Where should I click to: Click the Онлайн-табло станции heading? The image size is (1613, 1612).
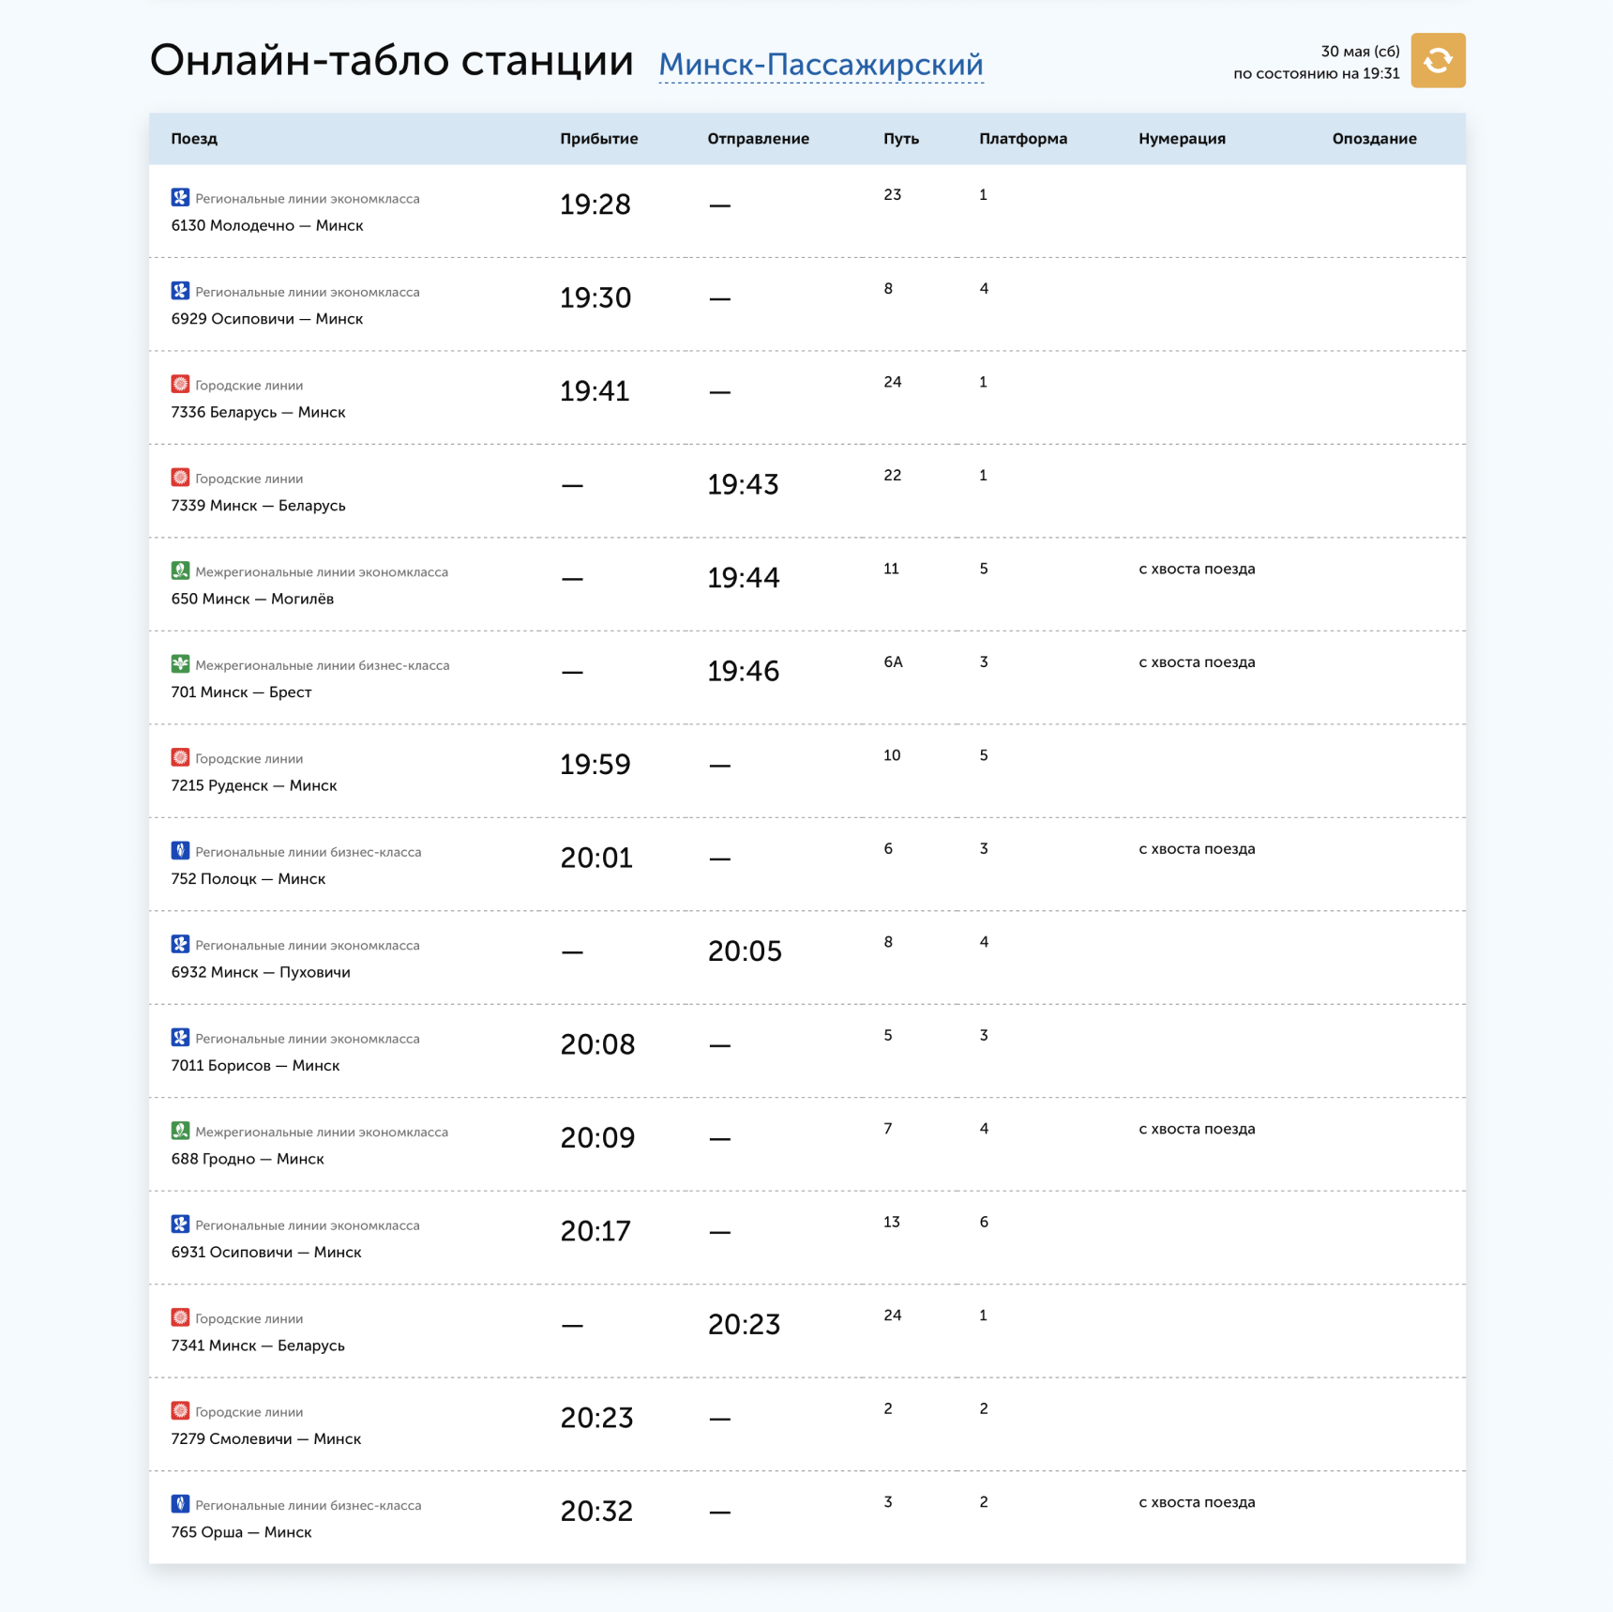392,61
